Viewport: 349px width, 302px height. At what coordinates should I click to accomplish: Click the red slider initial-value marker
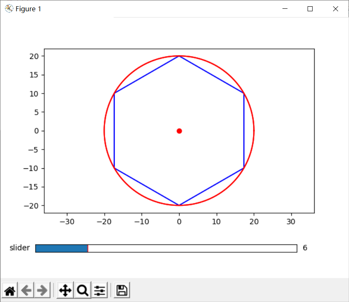tap(88, 249)
